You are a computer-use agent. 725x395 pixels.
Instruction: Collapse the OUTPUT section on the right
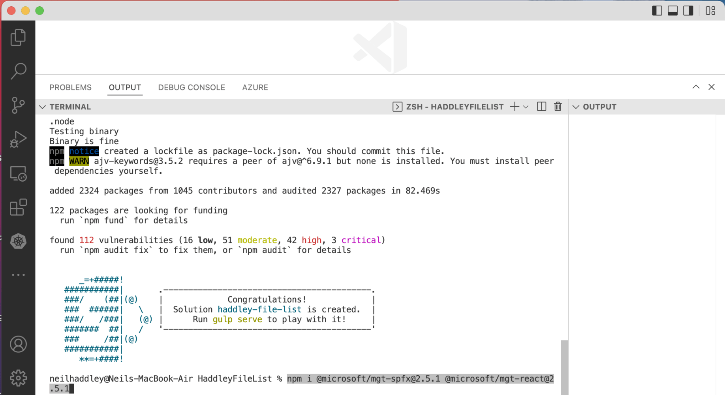coord(576,107)
